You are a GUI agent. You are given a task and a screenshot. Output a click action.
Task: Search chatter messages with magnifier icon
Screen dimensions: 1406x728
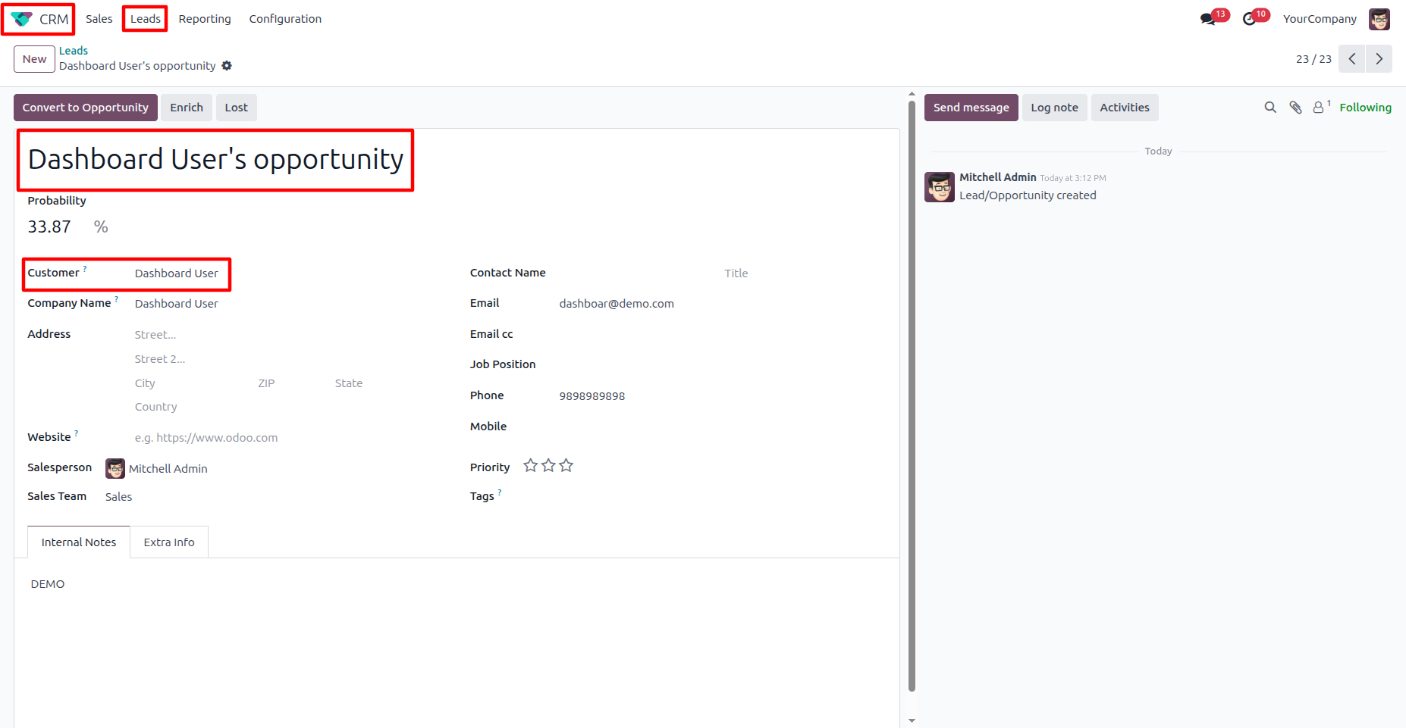click(1270, 108)
